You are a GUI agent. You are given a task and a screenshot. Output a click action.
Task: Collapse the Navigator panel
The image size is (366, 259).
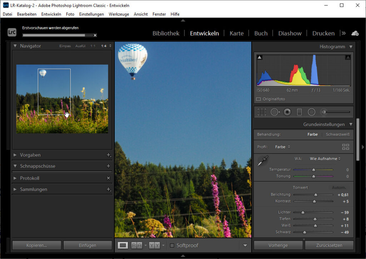coord(15,46)
